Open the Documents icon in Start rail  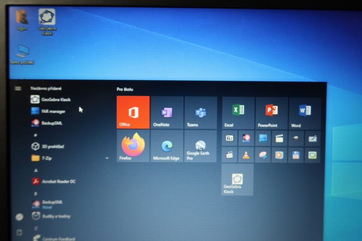(19, 232)
